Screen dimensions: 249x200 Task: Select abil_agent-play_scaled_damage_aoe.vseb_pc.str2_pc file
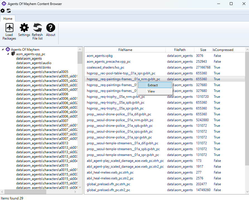click(165, 167)
